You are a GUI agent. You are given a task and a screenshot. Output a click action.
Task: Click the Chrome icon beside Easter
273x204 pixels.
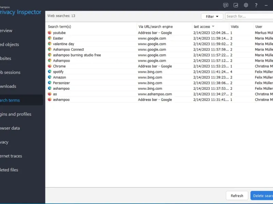[49, 38]
